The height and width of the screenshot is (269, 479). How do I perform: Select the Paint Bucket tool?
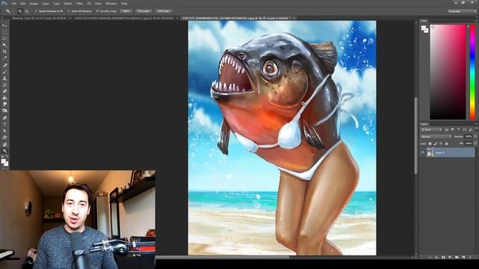click(x=4, y=98)
